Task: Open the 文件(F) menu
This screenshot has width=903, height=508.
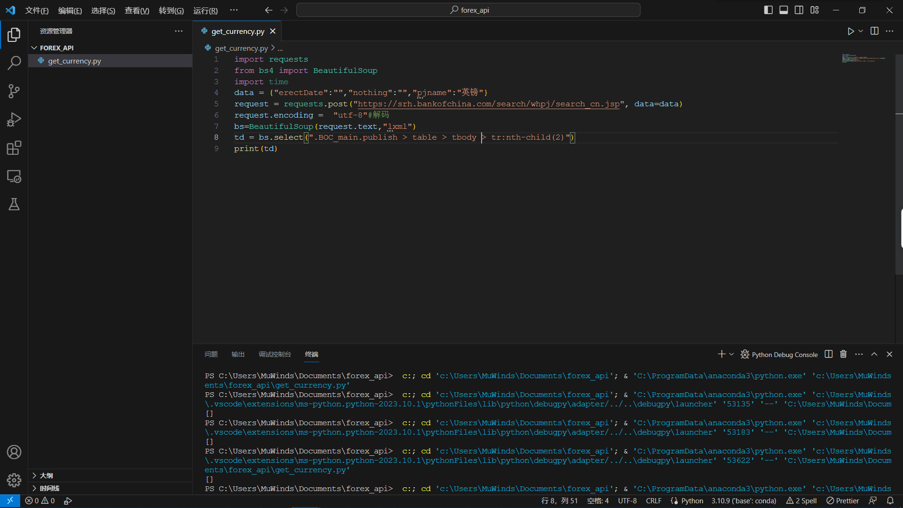Action: pos(37,10)
